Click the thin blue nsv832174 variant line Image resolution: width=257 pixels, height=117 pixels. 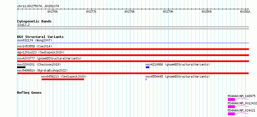(x=133, y=43)
